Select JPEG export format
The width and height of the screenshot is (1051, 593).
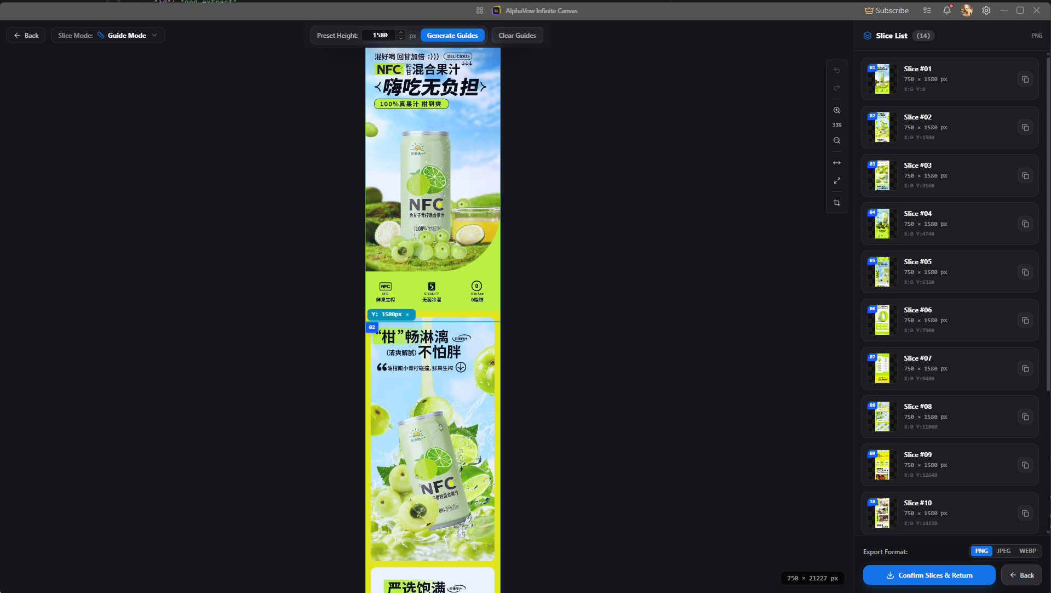[1004, 551]
